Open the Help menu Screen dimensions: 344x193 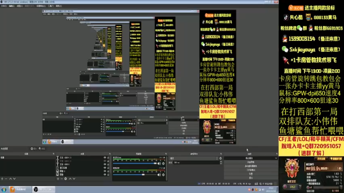tap(58, 6)
